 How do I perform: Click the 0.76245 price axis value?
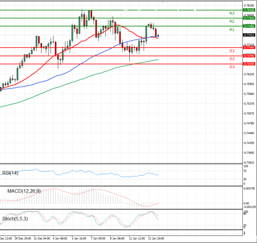tap(249, 74)
